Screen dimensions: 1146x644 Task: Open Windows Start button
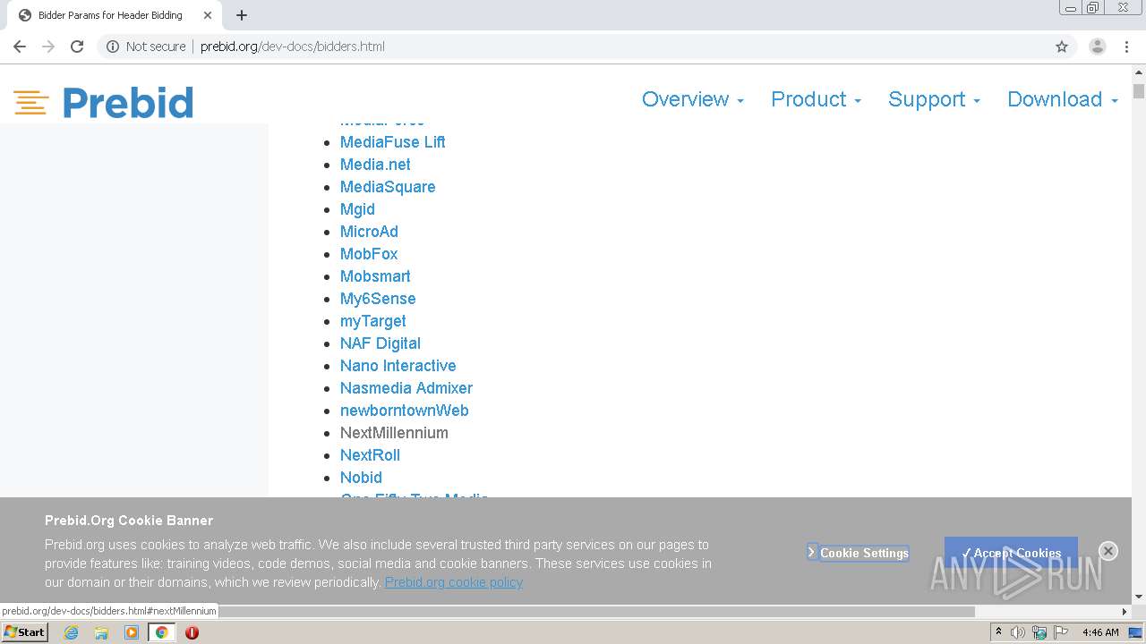point(25,632)
